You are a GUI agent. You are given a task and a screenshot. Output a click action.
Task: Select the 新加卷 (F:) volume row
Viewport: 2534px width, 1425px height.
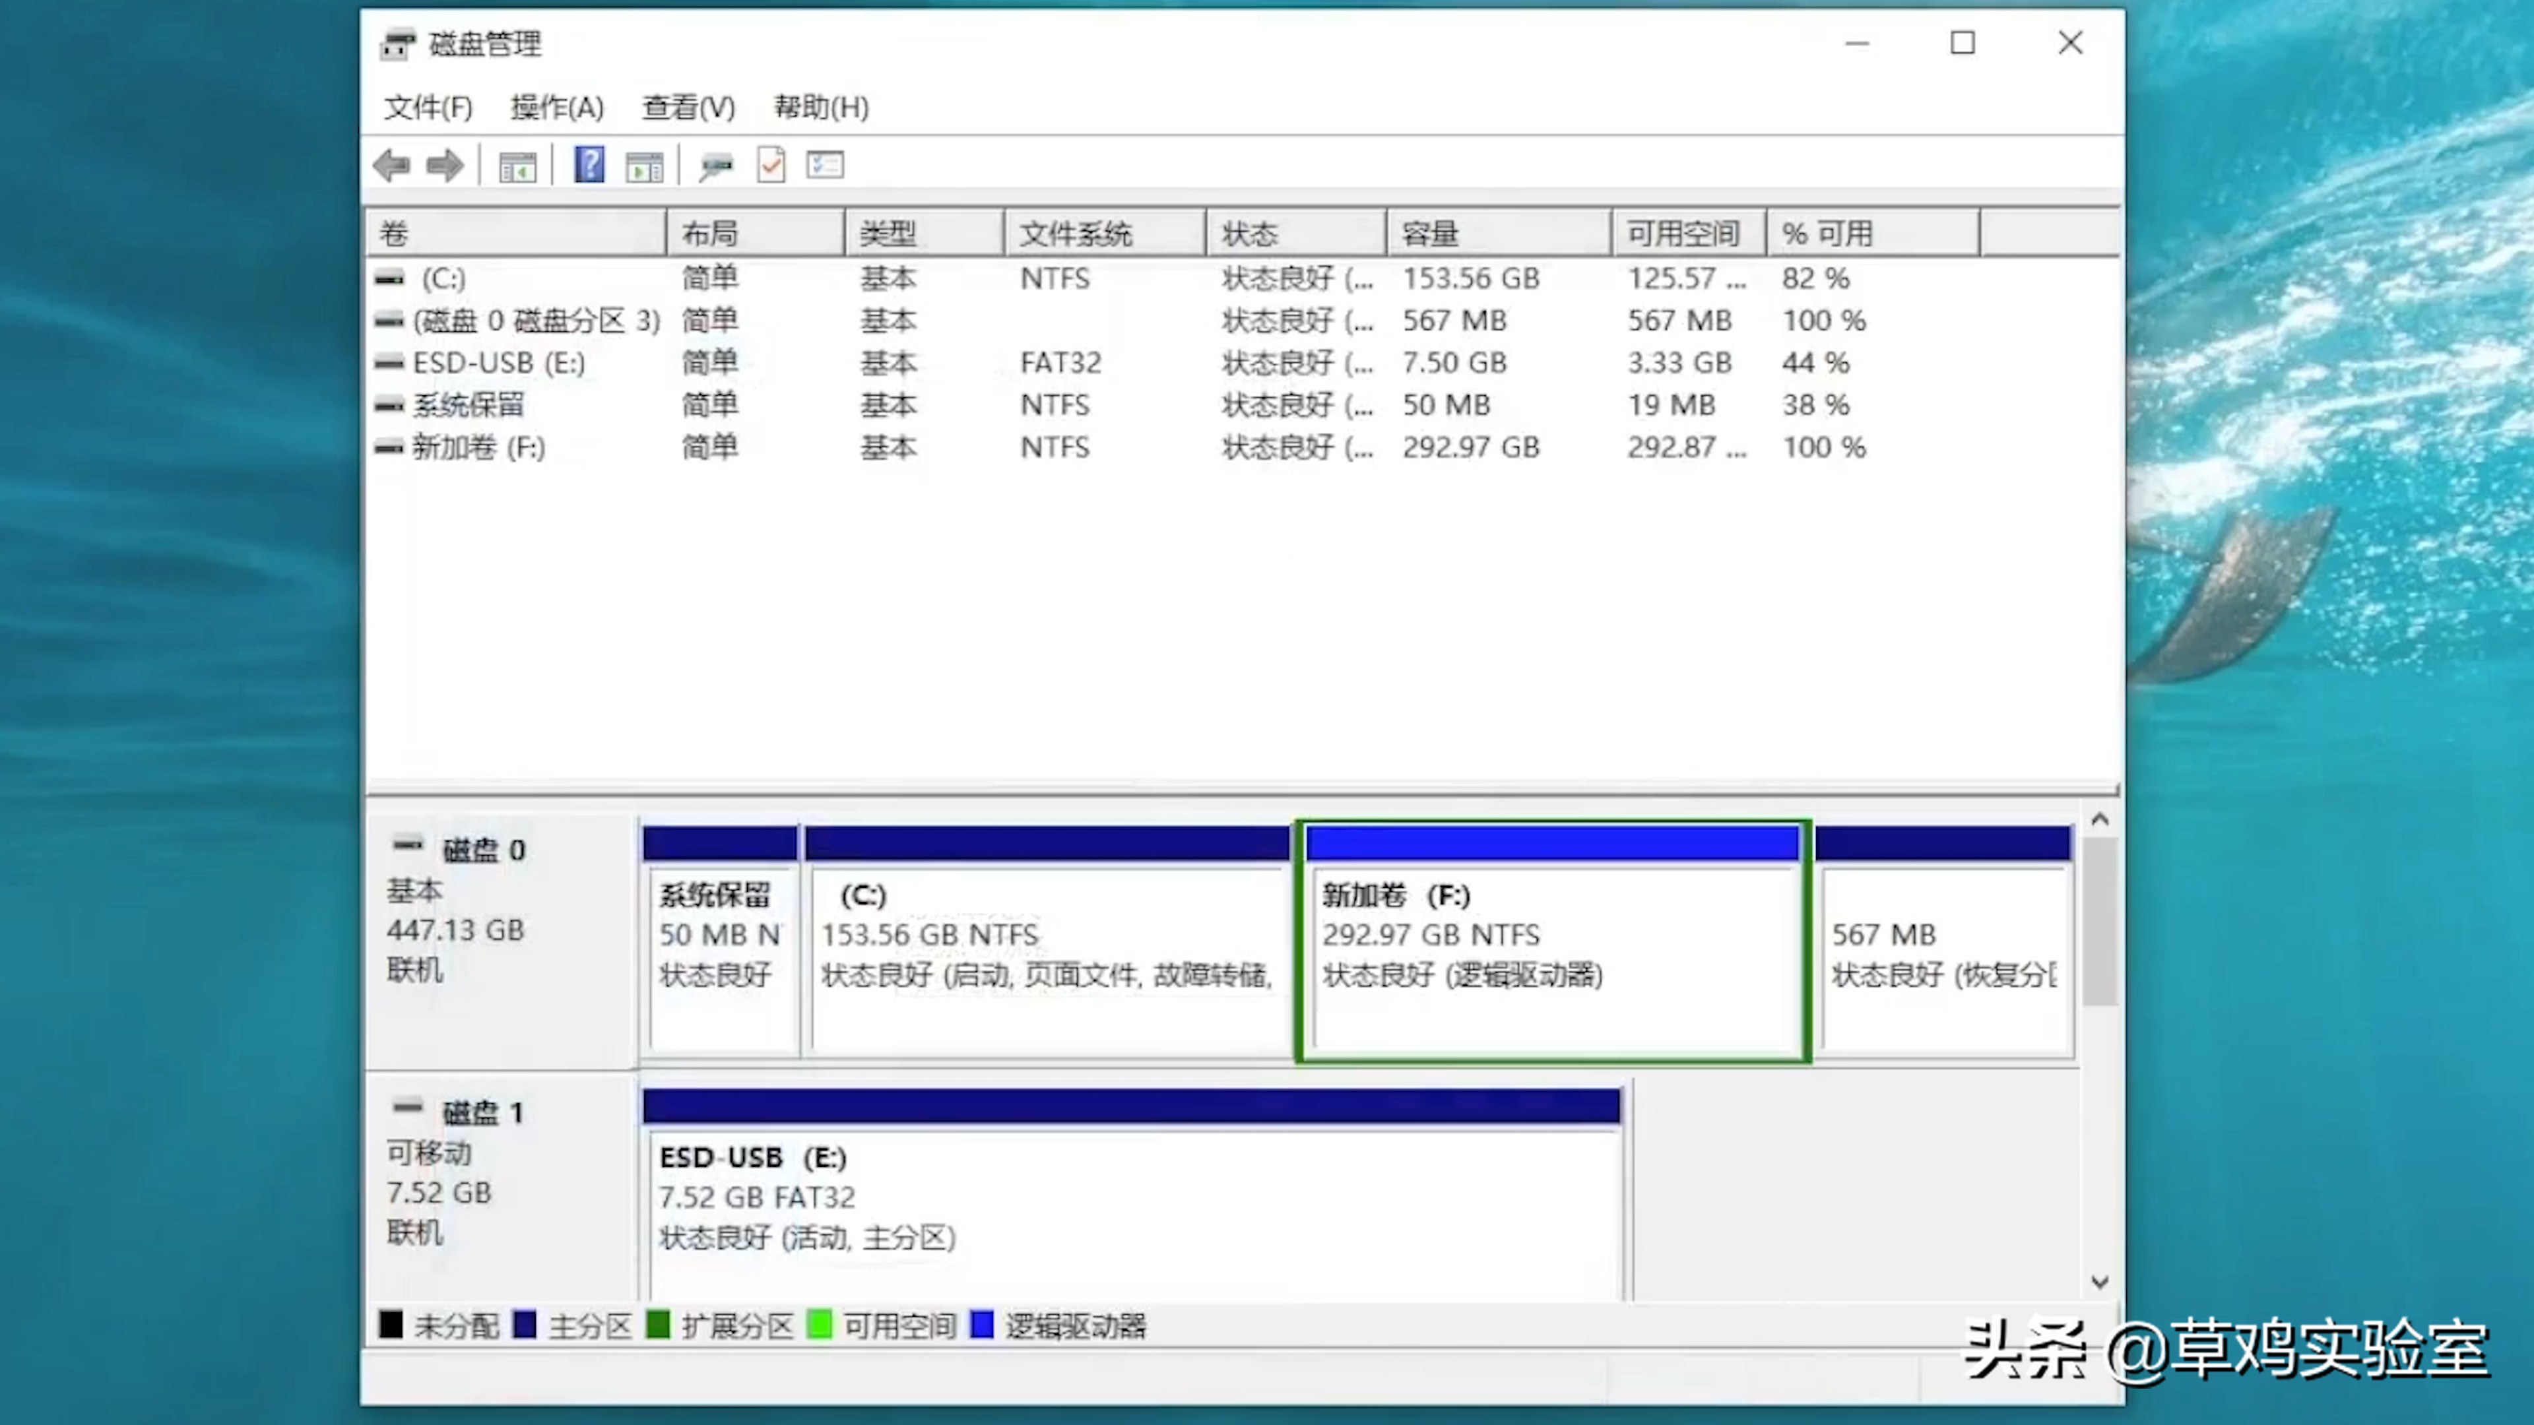tap(478, 447)
